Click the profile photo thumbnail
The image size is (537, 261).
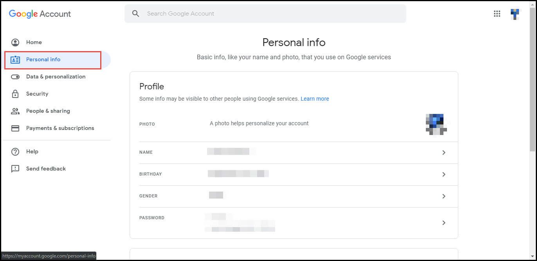coord(437,124)
